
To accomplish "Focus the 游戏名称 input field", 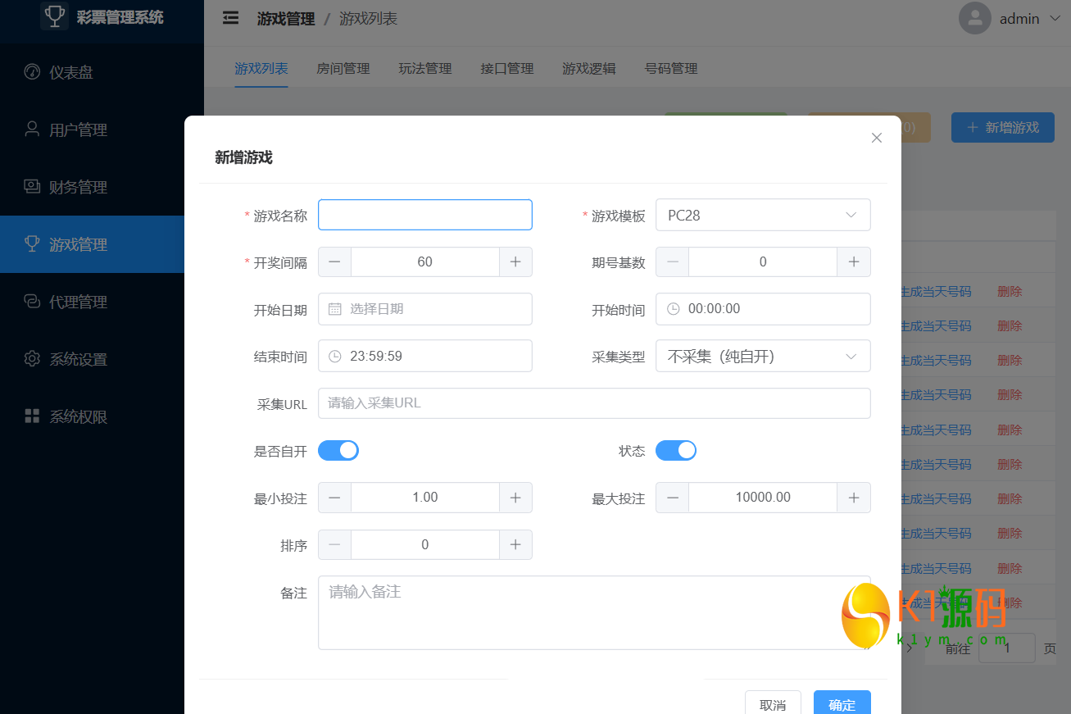I will point(425,215).
